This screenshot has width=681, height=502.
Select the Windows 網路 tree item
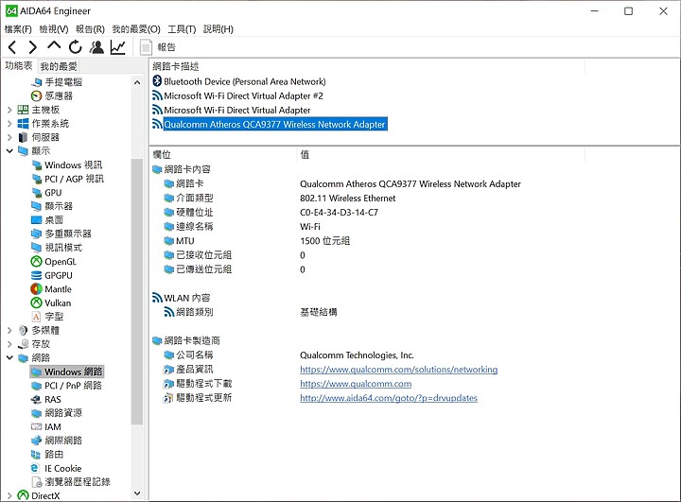click(67, 372)
